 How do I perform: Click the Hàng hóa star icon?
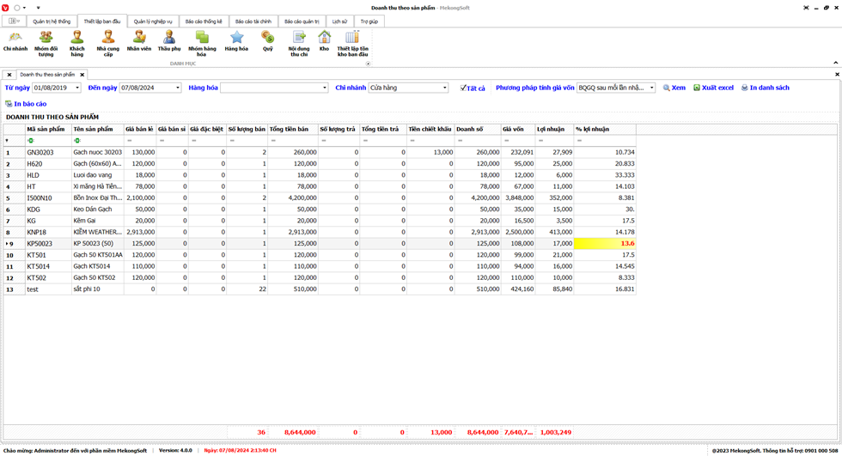click(236, 41)
